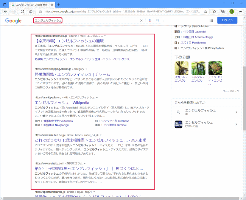Click スカラレ・エンゼル fish thumbnail

coord(182,68)
